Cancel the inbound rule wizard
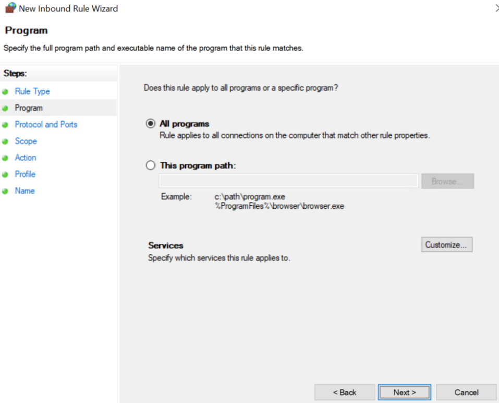499x403 pixels. point(466,392)
